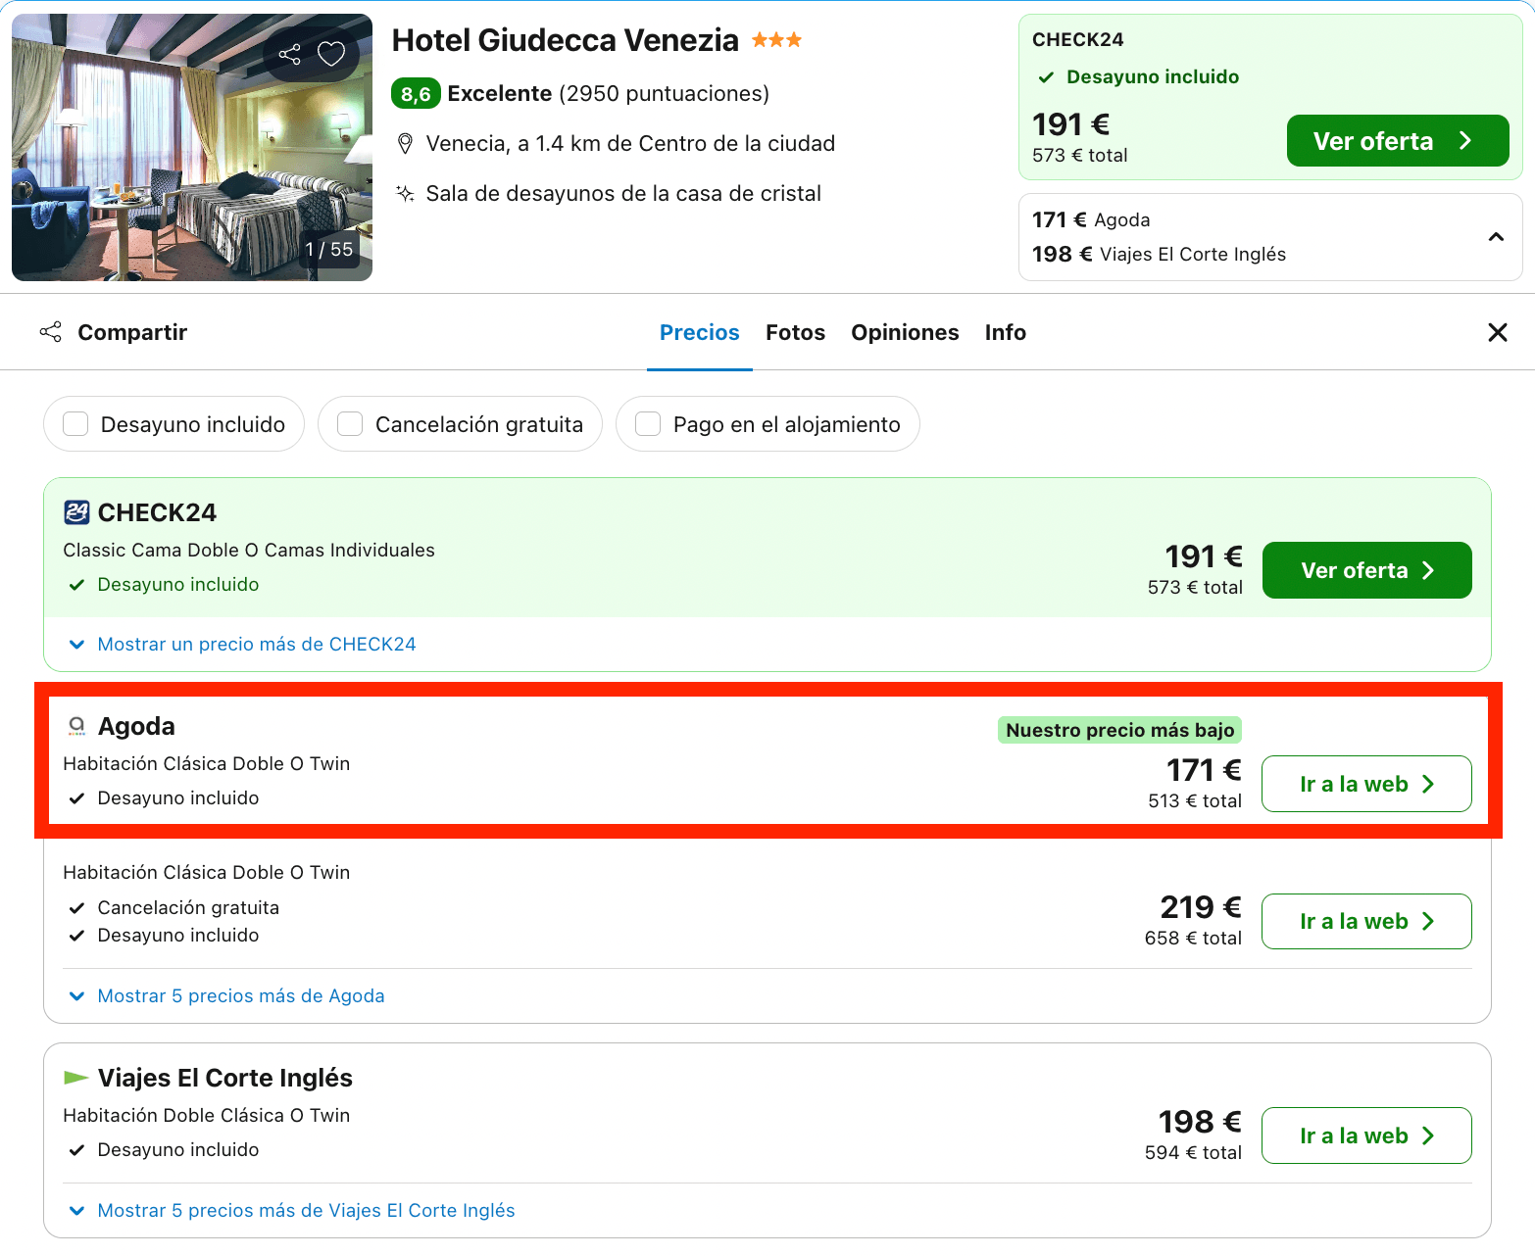The height and width of the screenshot is (1256, 1535).
Task: Click the Compartir share link
Action: pyautogui.click(x=132, y=332)
